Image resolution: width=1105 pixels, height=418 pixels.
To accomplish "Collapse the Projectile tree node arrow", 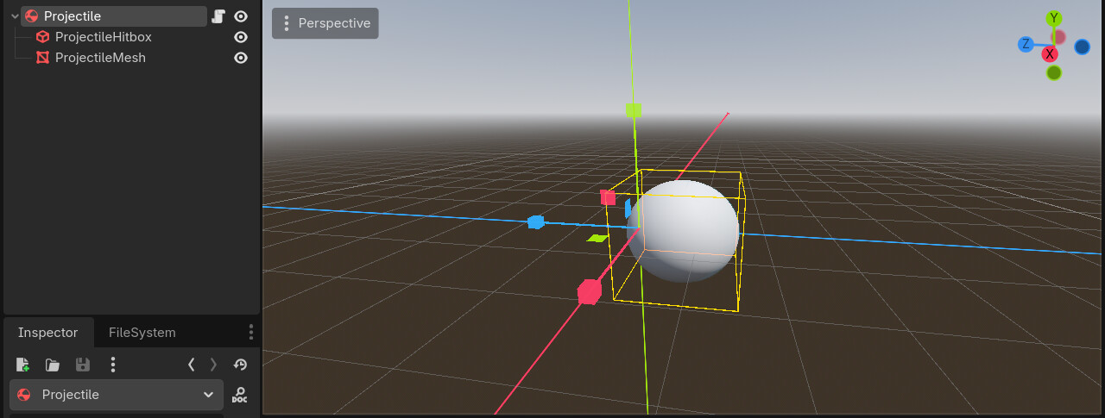I will tap(15, 16).
